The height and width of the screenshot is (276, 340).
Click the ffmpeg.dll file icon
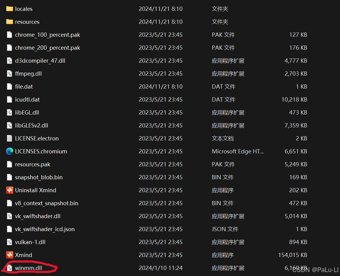pos(10,74)
